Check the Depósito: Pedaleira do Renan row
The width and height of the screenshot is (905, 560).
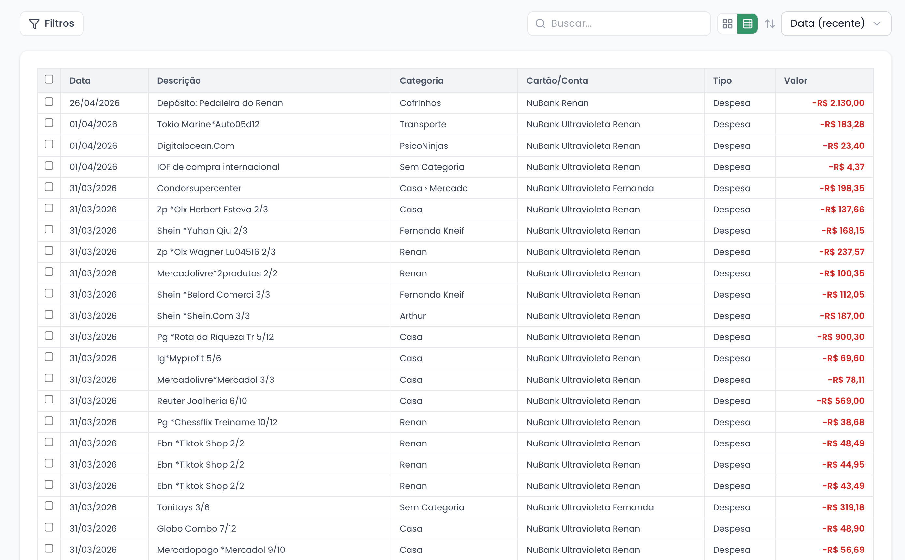tap(49, 102)
